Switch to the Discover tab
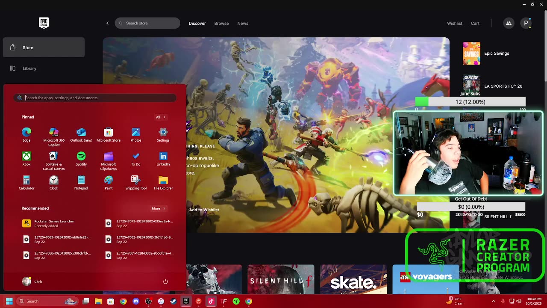 coord(197,23)
